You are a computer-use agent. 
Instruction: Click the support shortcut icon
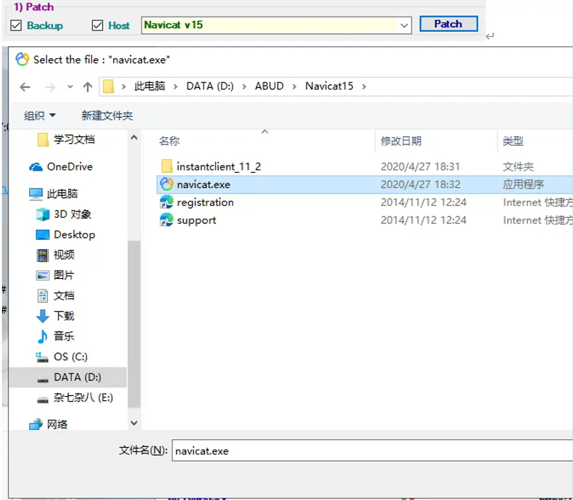[x=167, y=220]
